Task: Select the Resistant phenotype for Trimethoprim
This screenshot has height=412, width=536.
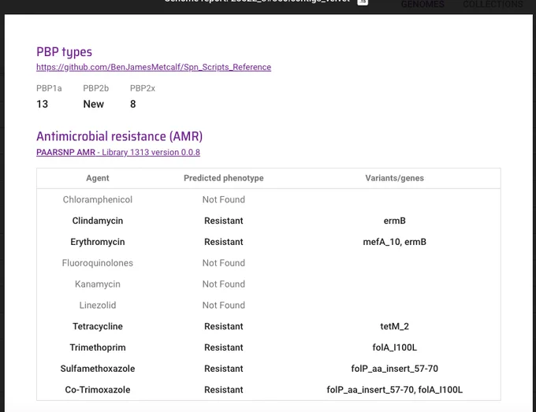Action: (x=224, y=347)
